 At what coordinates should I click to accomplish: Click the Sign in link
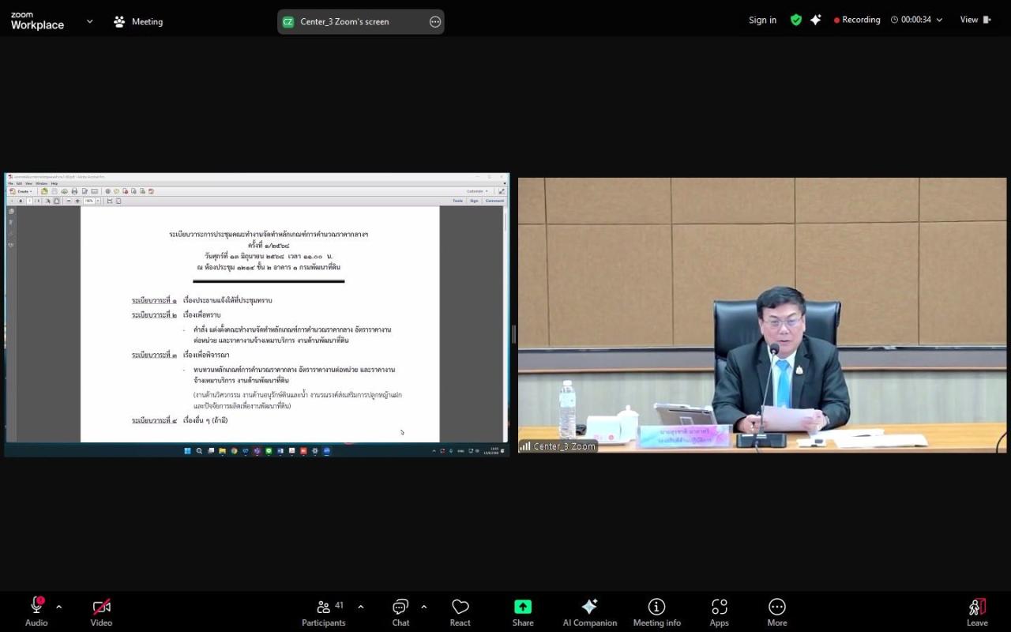point(762,20)
